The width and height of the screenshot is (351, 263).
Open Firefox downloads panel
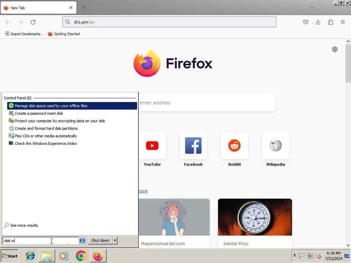click(318, 22)
